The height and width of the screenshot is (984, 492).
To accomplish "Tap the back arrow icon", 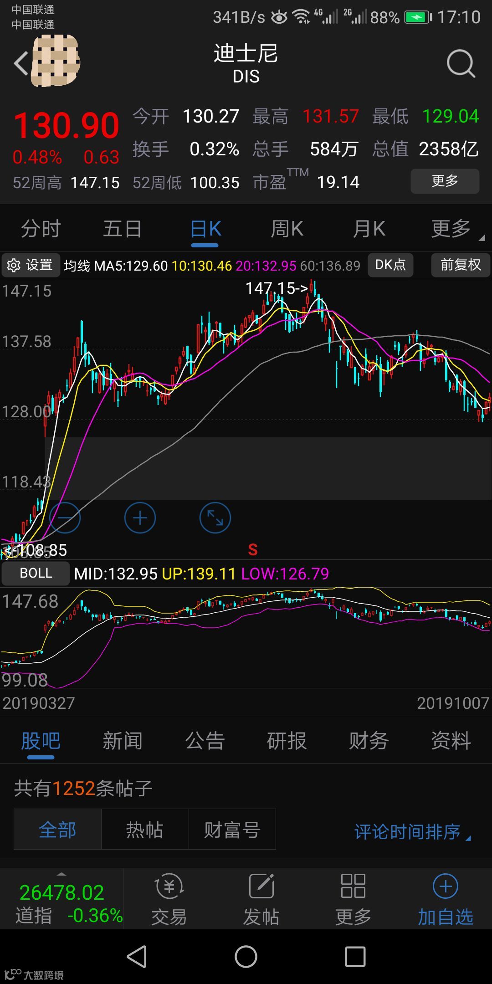I will click(21, 63).
